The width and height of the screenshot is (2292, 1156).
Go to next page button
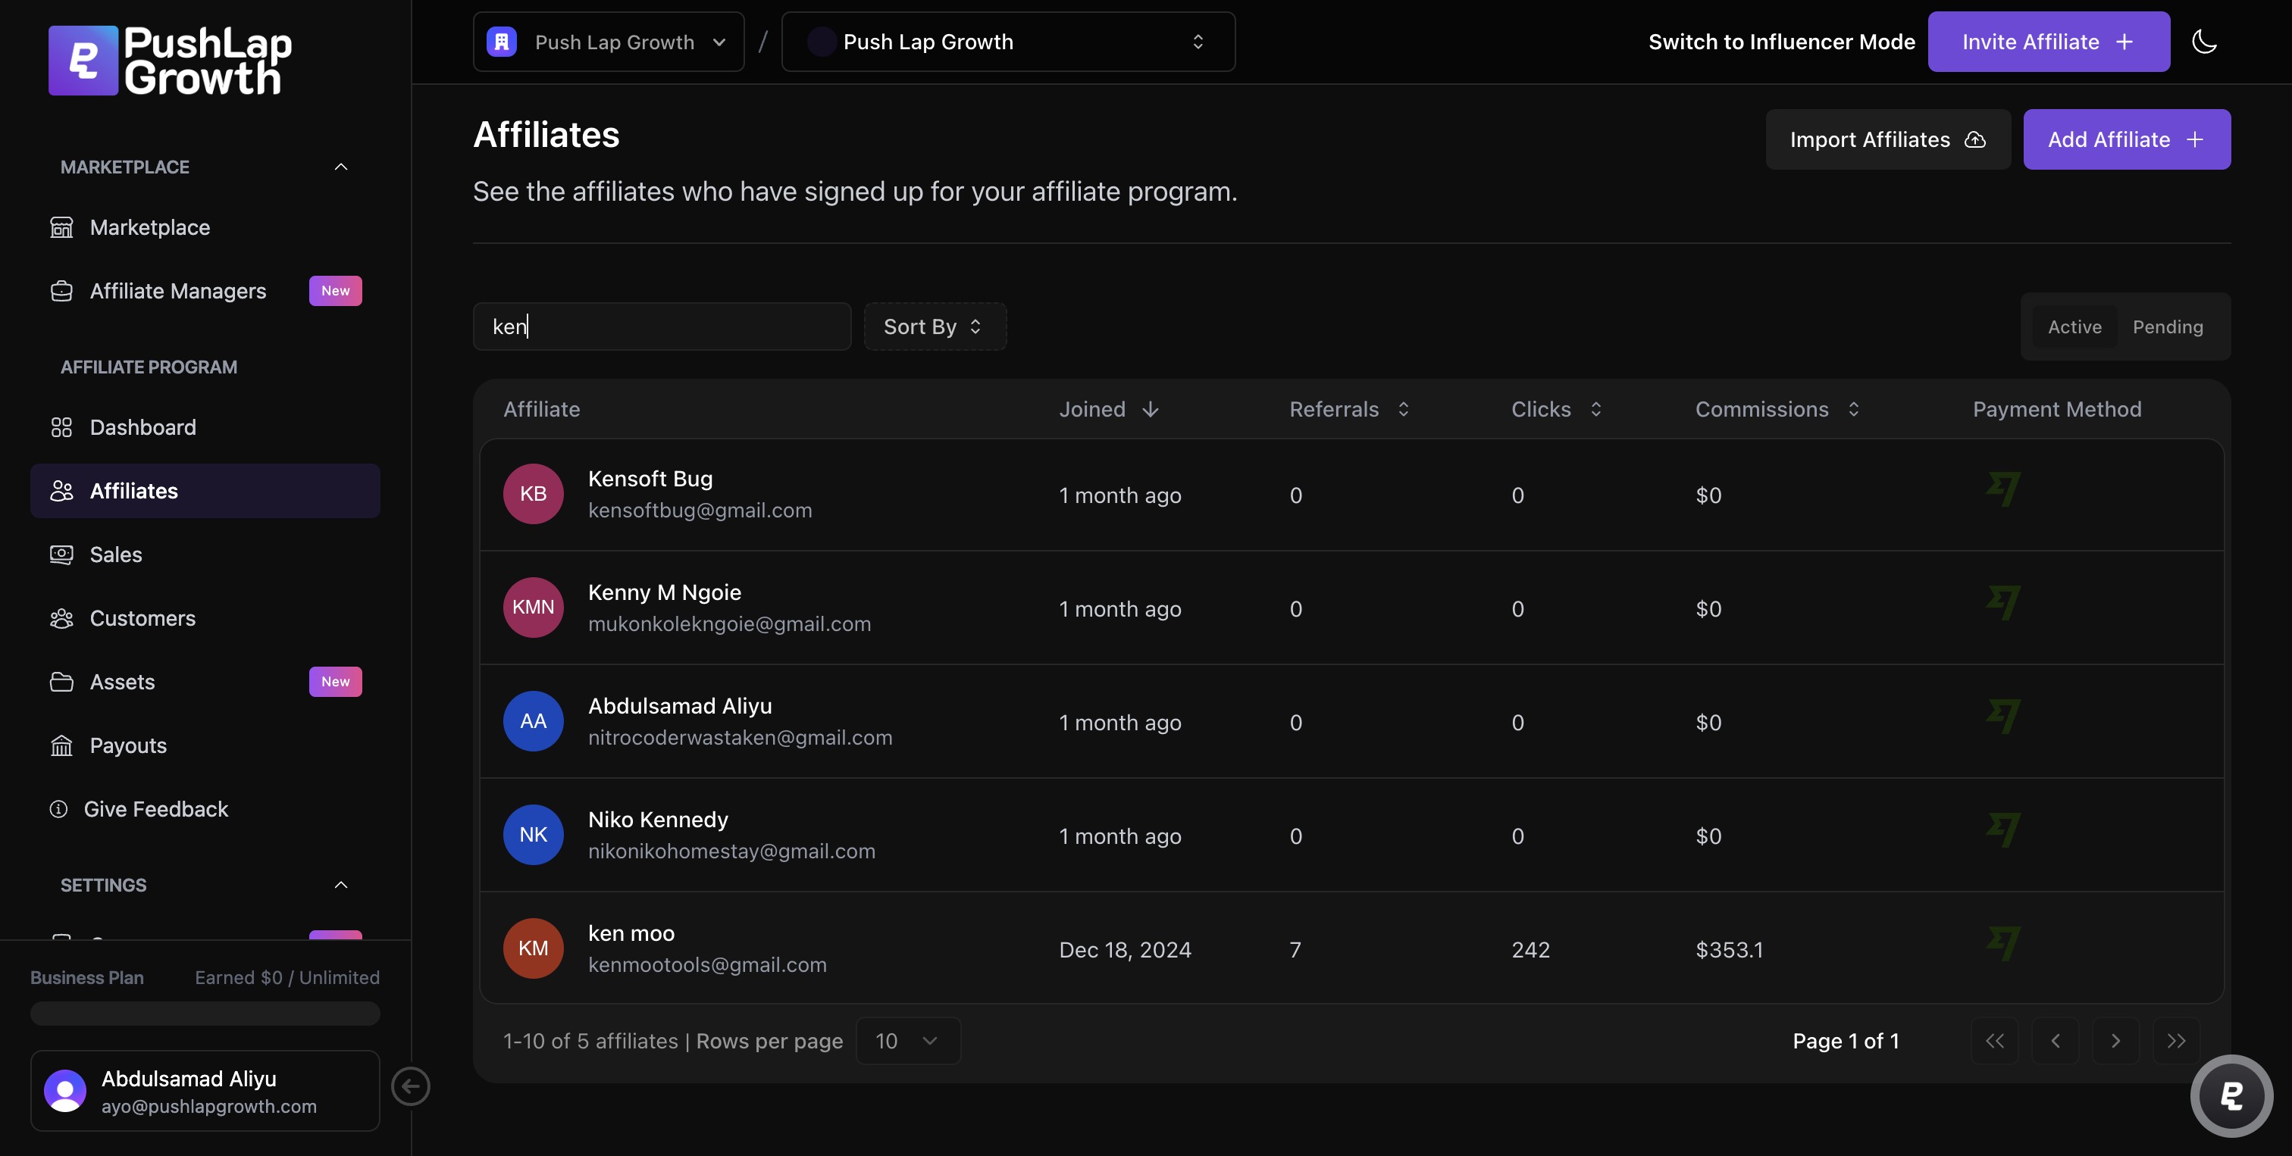(x=2116, y=1042)
